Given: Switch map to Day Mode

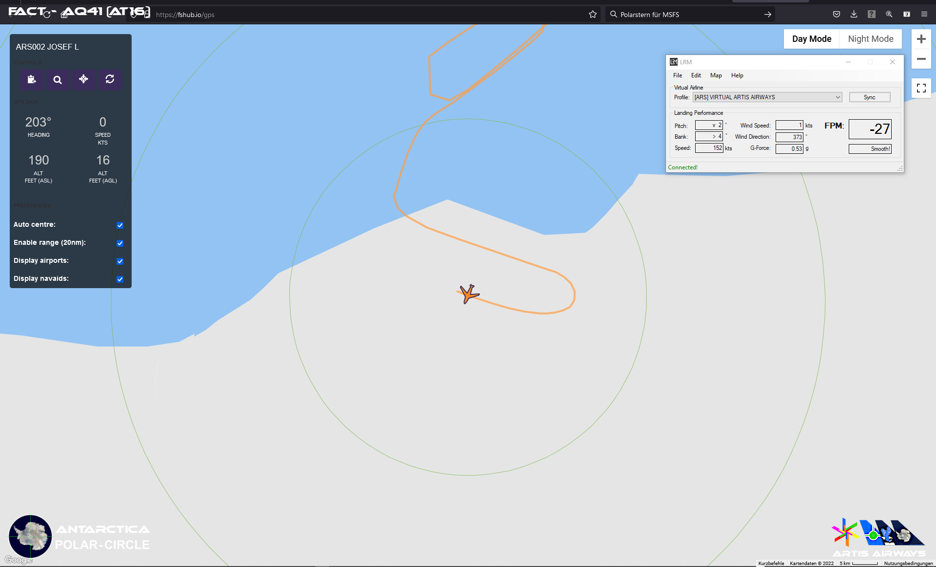Looking at the screenshot, I should click(x=812, y=39).
